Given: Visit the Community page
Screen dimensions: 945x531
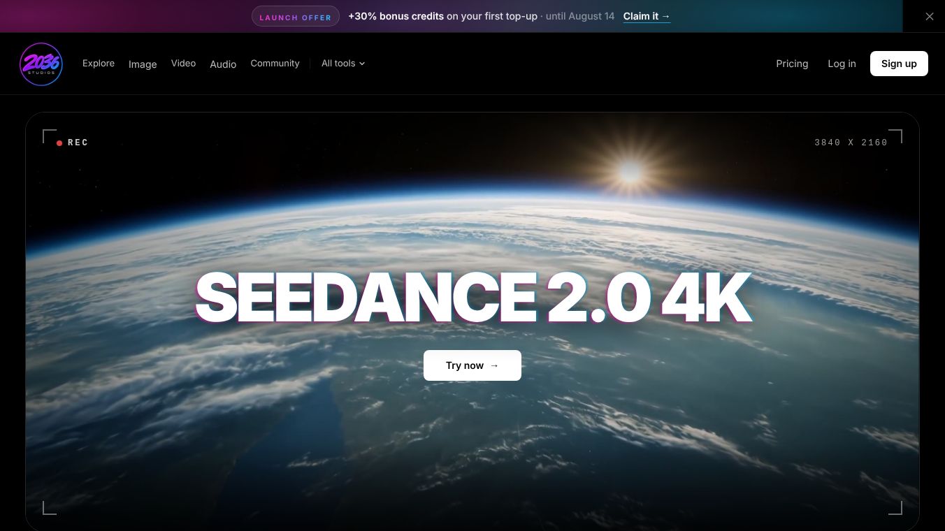Looking at the screenshot, I should 275,64.
